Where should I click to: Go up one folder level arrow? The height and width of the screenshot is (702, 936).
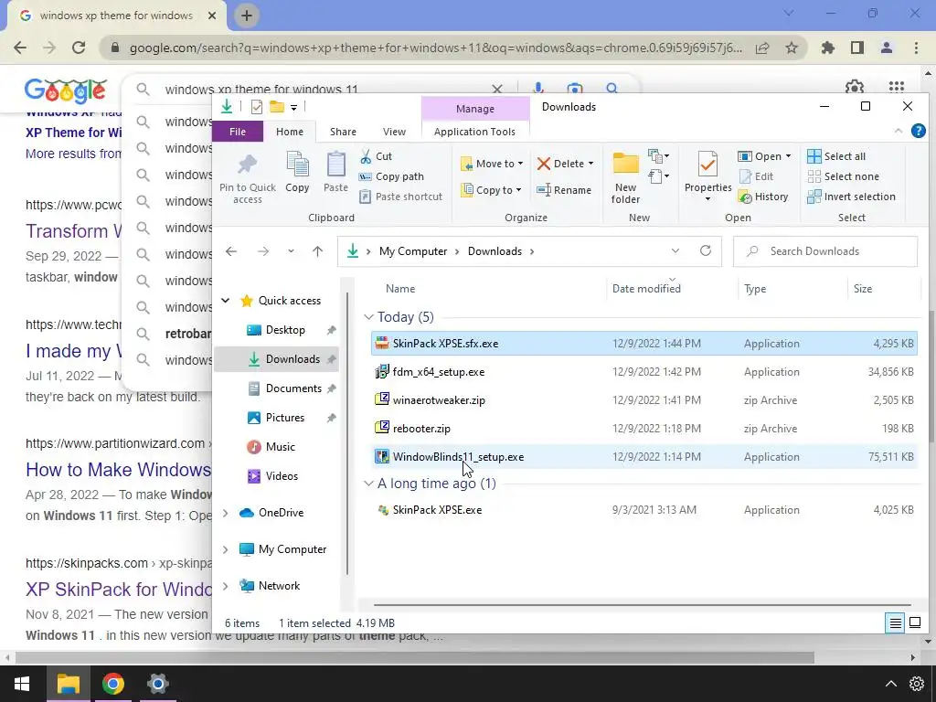click(x=317, y=251)
